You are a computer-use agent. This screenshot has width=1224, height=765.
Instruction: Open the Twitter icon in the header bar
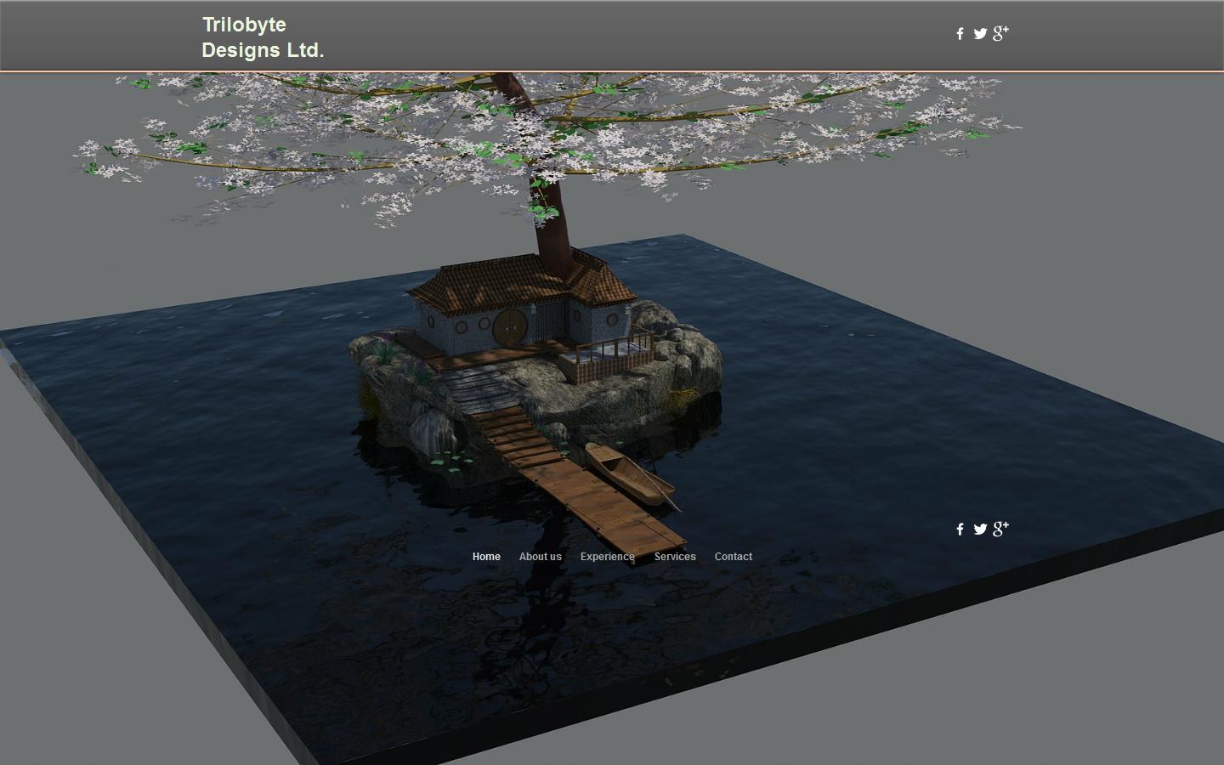(x=980, y=34)
